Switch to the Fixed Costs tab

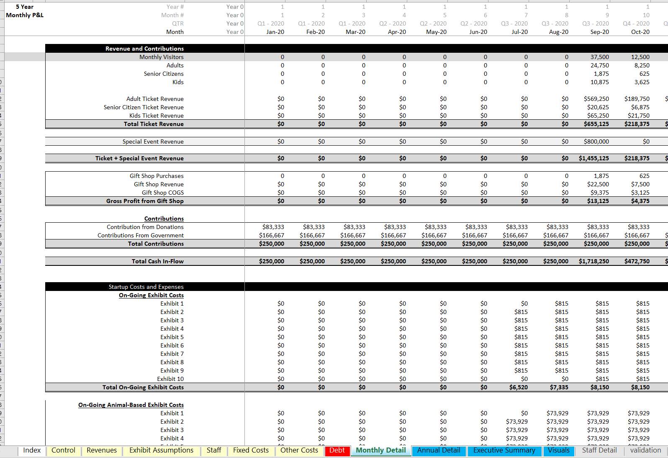(x=251, y=450)
